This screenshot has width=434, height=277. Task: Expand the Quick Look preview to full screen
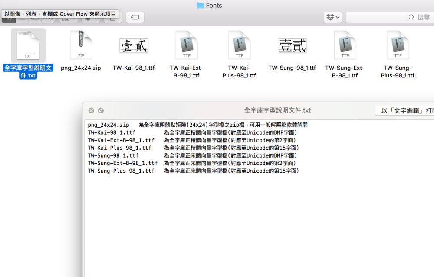click(x=101, y=110)
